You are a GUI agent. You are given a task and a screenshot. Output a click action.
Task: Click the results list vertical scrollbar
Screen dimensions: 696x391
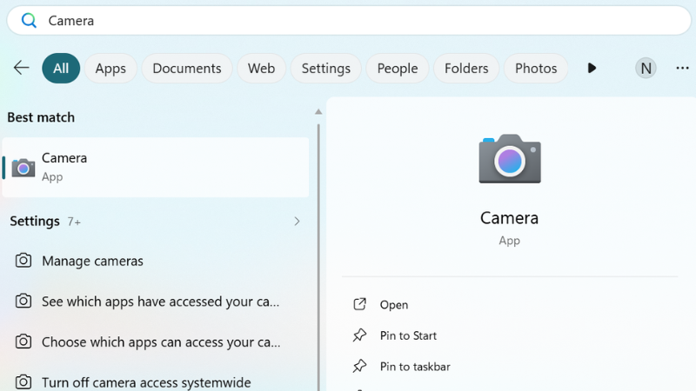(318, 257)
